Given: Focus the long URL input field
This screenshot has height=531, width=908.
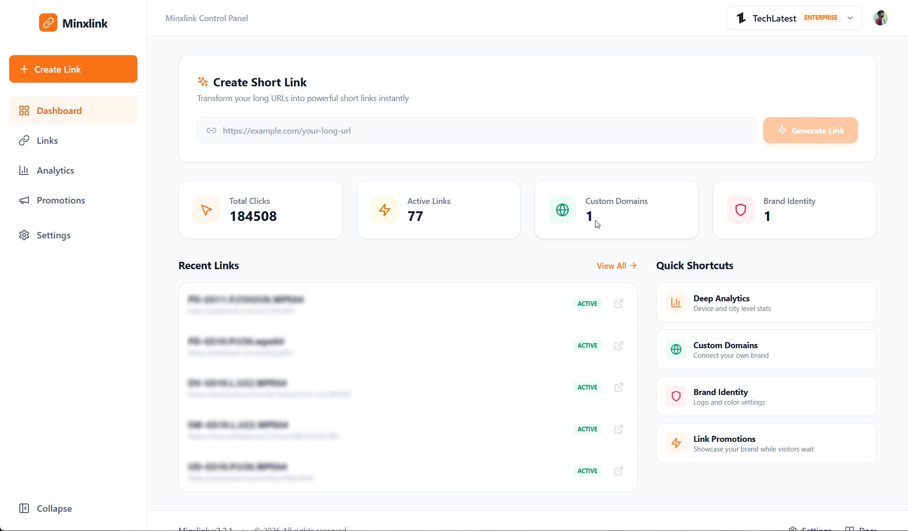Looking at the screenshot, I should 477,130.
